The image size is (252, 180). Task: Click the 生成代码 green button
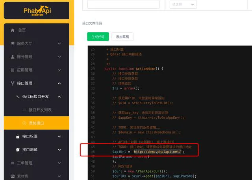(x=98, y=37)
